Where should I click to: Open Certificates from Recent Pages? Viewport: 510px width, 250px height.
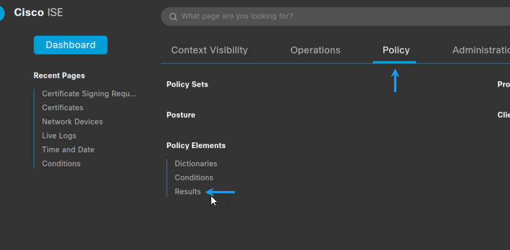62,107
